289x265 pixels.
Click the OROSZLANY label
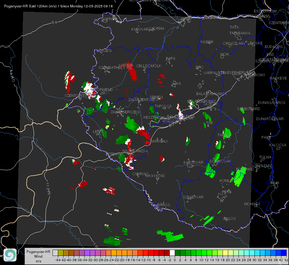(234, 43)
